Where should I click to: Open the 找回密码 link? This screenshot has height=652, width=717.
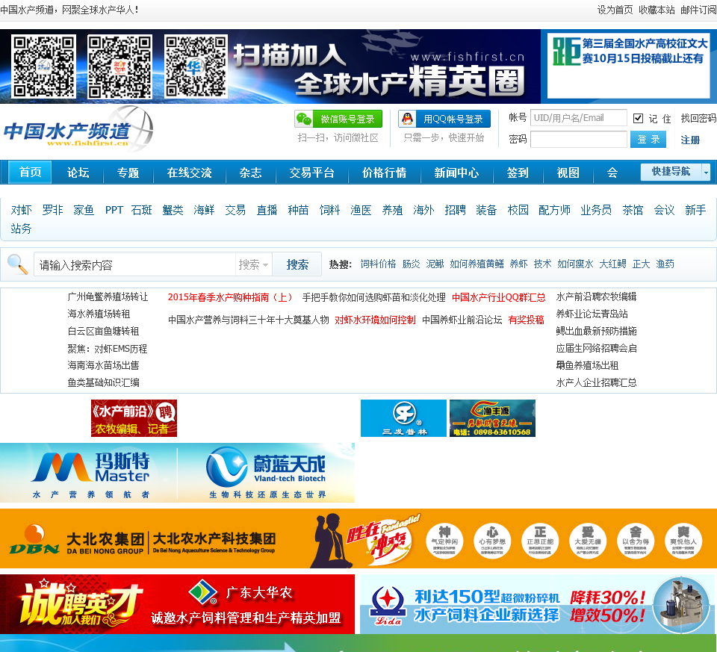pyautogui.click(x=698, y=118)
